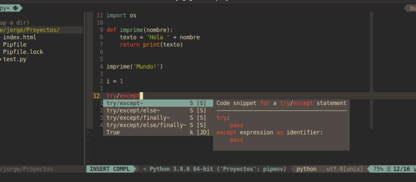This screenshot has height=182, width=416.
Task: Click the current line number 12 in the gutter
Action: point(97,96)
